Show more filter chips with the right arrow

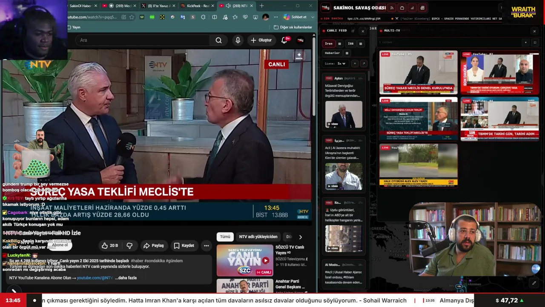pos(300,237)
